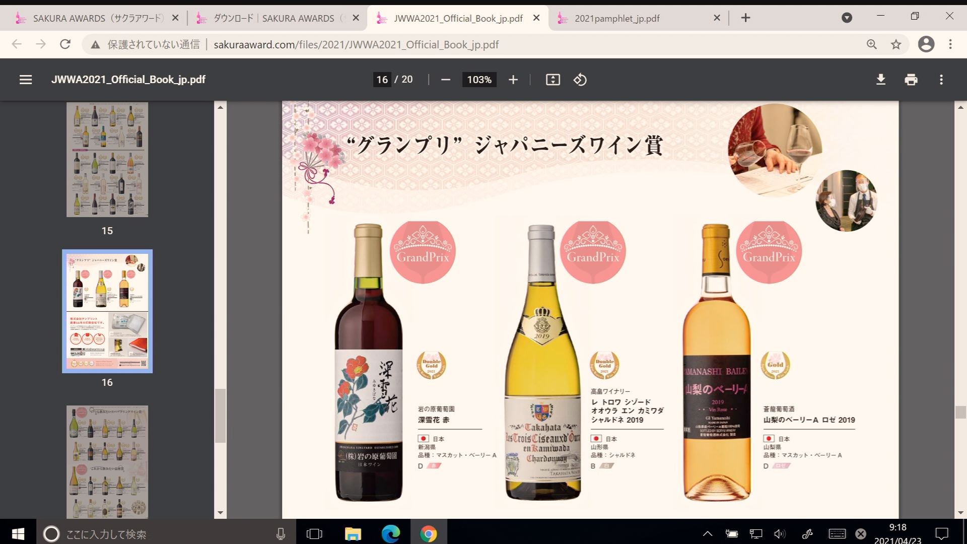Click the taskbar microphone search icon

click(281, 534)
